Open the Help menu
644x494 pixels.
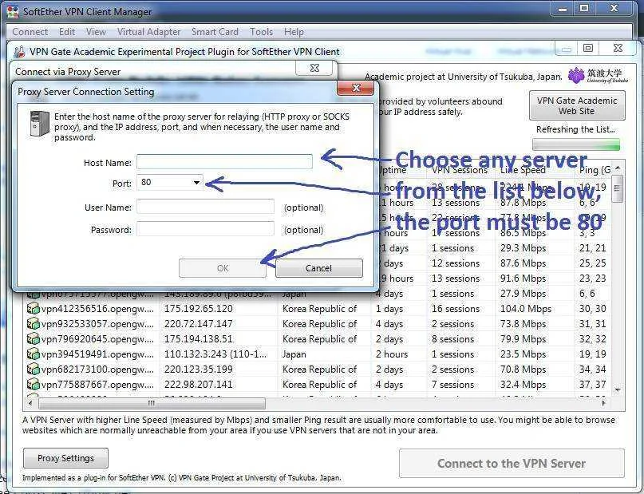coord(294,32)
